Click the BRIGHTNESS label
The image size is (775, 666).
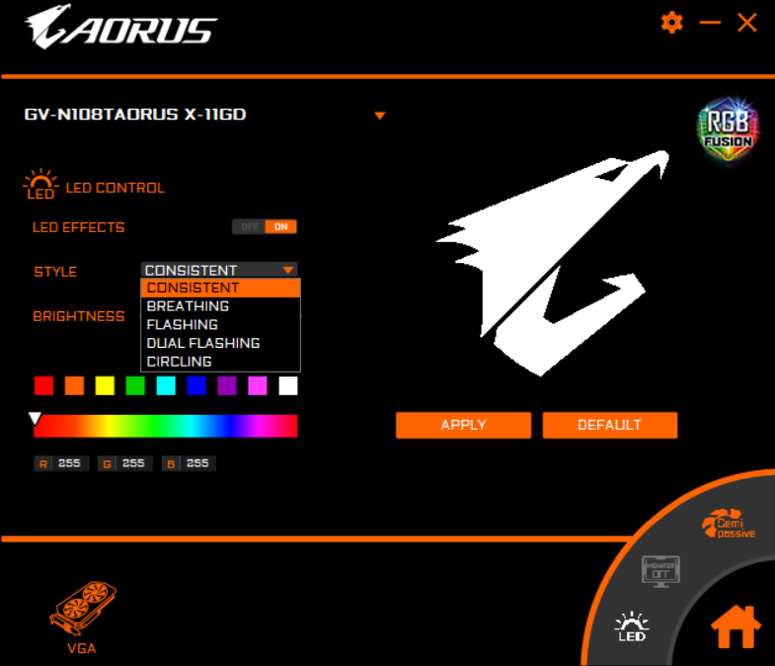coord(79,316)
